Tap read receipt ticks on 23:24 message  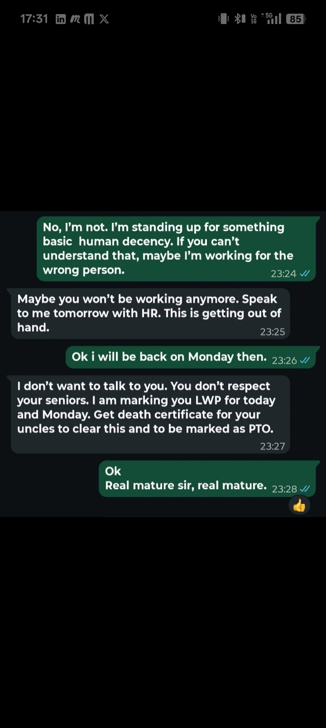point(305,273)
